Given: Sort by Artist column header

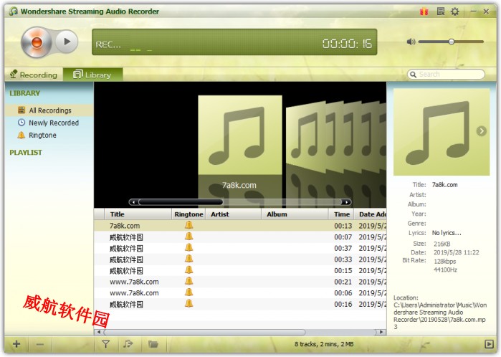Looking at the screenshot, I should (233, 214).
